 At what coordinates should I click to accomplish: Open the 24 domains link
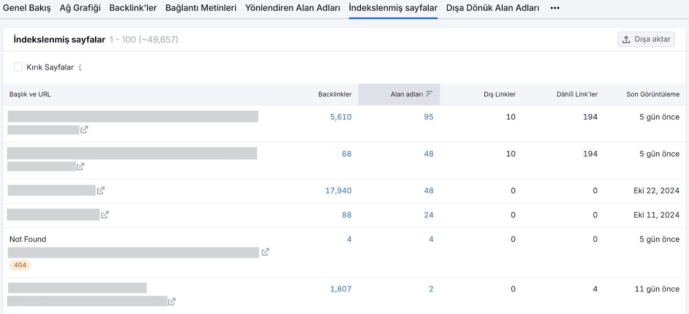428,215
